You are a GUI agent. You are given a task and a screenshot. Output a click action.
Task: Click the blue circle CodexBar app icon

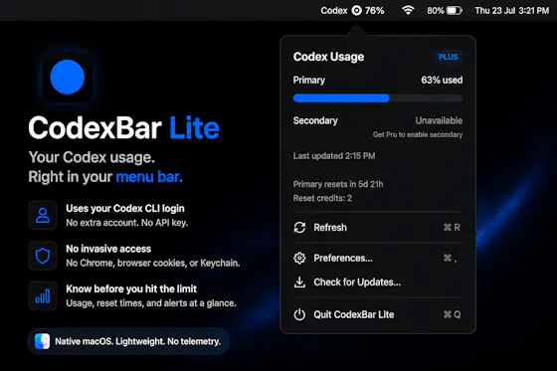(x=68, y=78)
